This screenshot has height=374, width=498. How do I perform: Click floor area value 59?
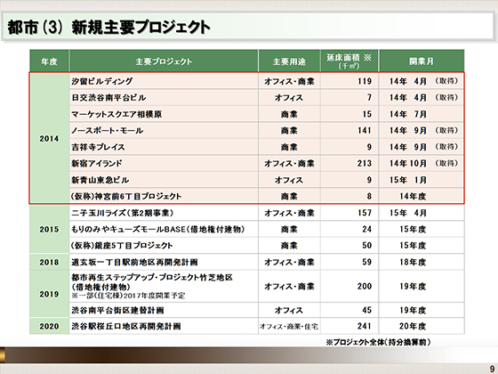coord(367,262)
